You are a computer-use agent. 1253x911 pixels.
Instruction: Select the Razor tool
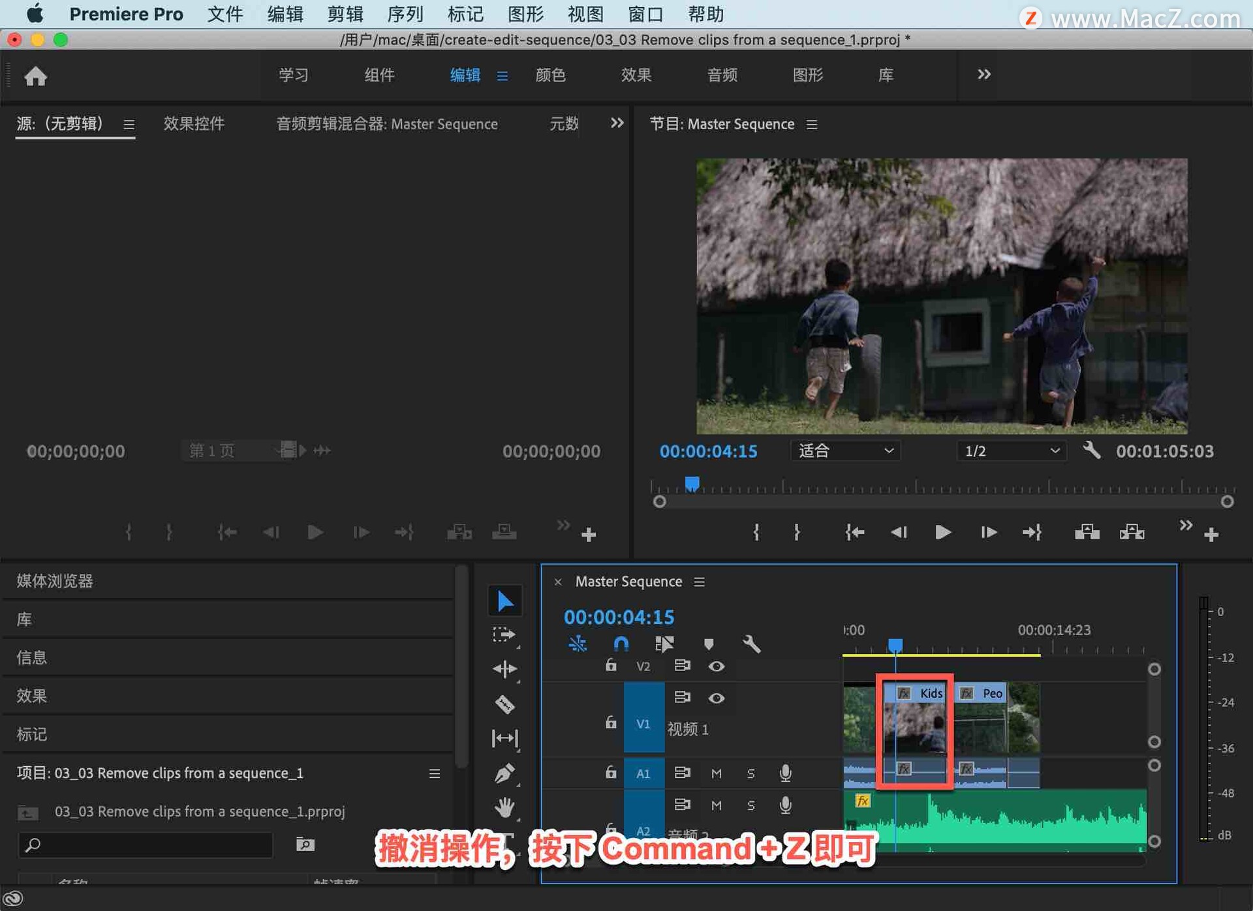(504, 704)
